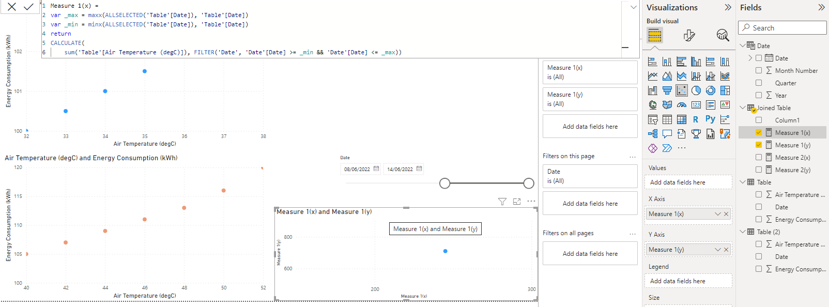Select the card visual

pos(696,105)
